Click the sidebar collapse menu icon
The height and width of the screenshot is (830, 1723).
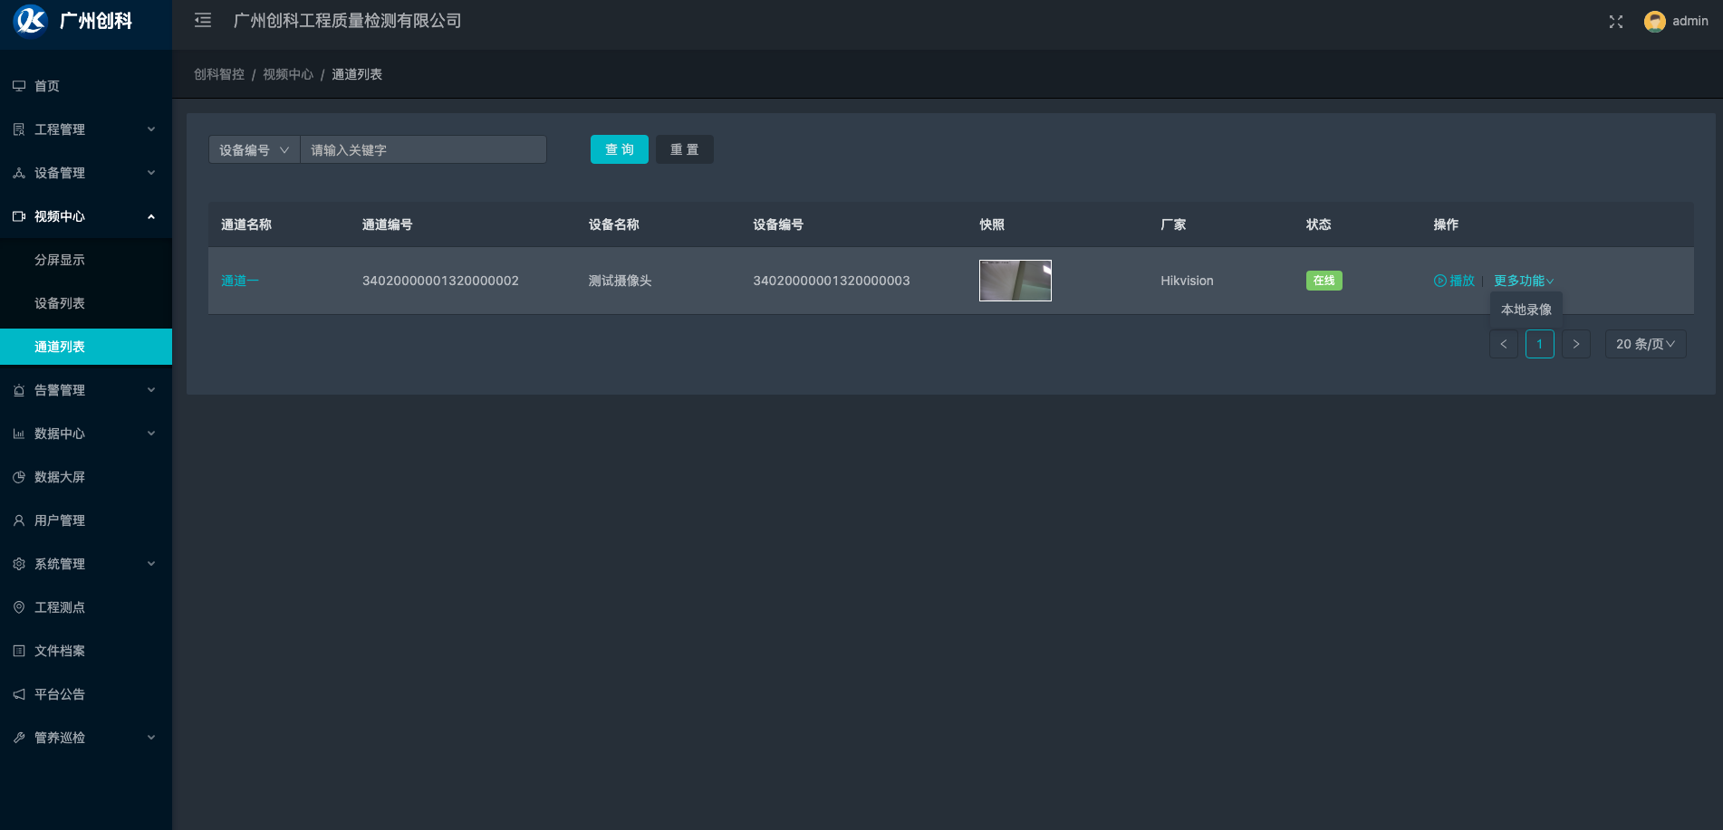click(203, 21)
